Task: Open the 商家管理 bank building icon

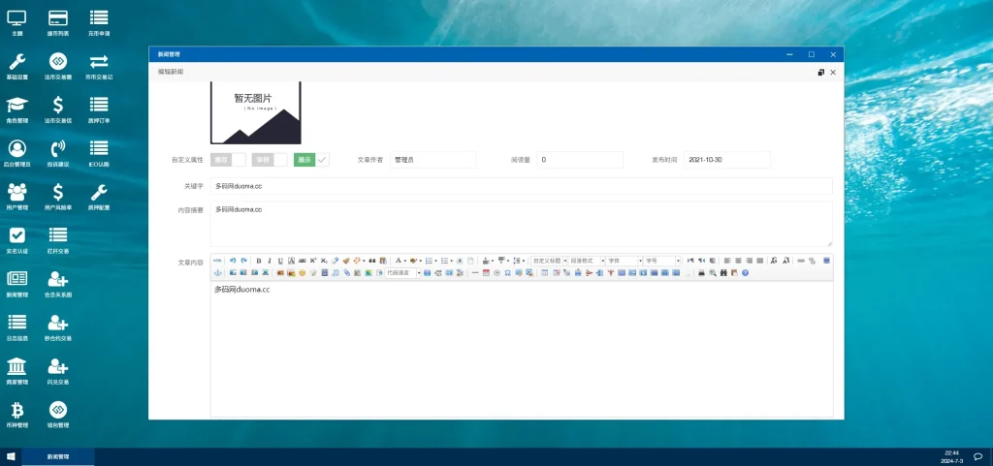Action: (17, 368)
